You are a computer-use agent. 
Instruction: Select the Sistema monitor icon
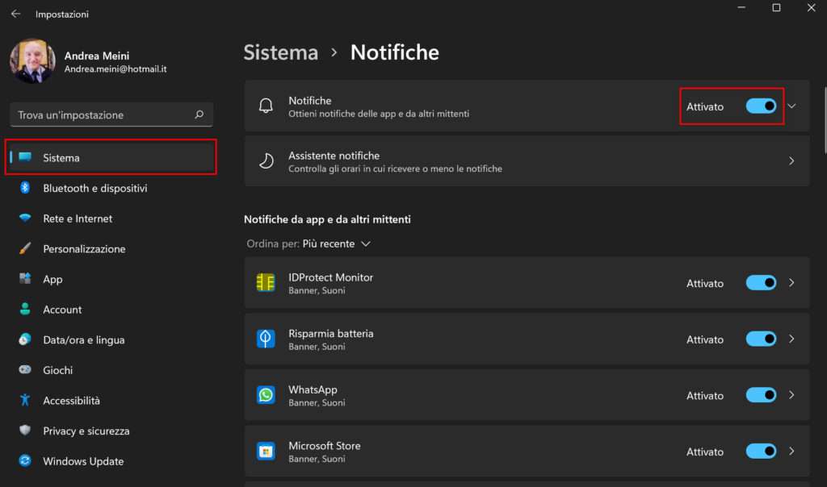25,157
